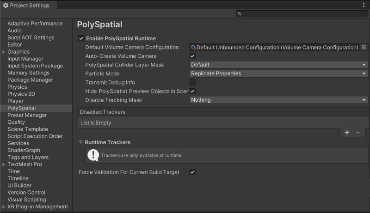The width and height of the screenshot is (370, 213).
Task: Open Adaptive Performance settings
Action: (35, 24)
